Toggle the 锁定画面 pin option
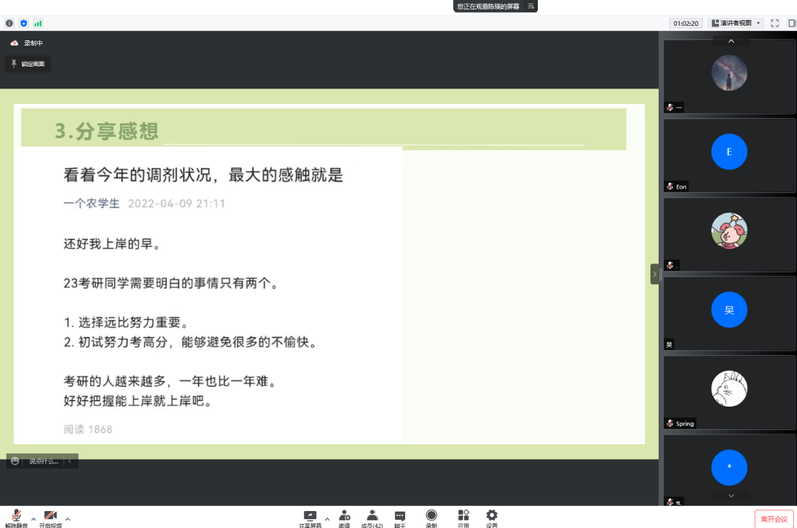 tap(28, 63)
